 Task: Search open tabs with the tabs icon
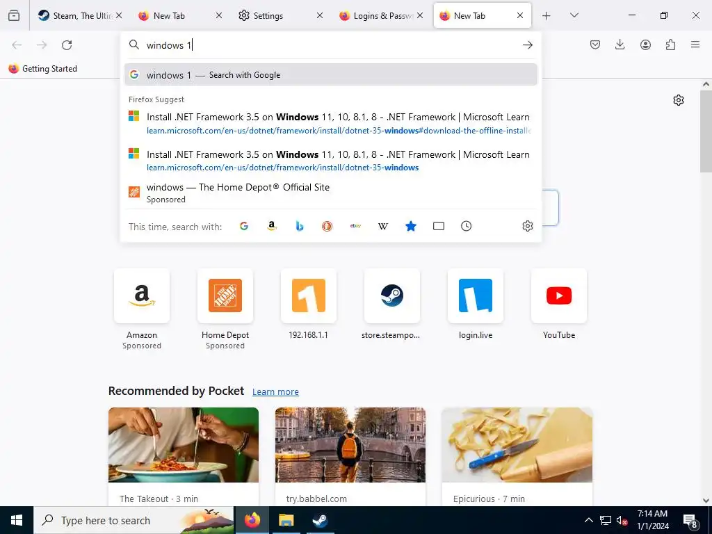tap(439, 226)
